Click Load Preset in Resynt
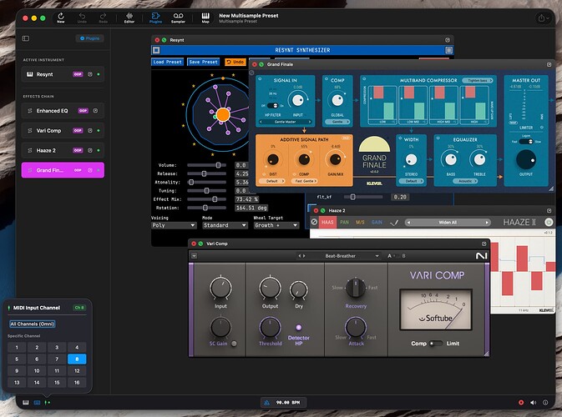Viewport: 562px width, 417px height. click(x=167, y=62)
